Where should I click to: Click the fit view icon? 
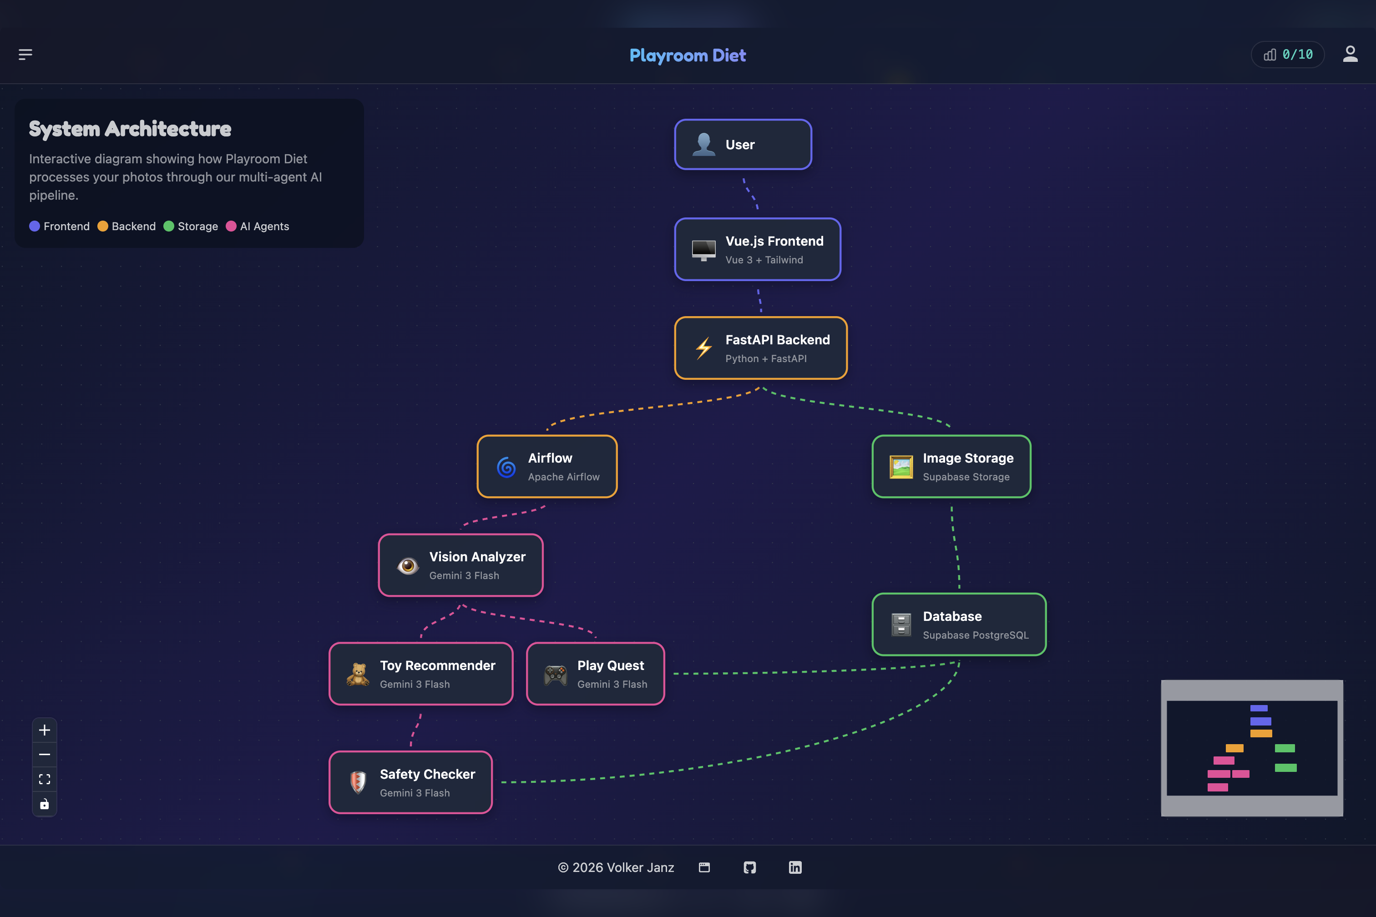45,779
